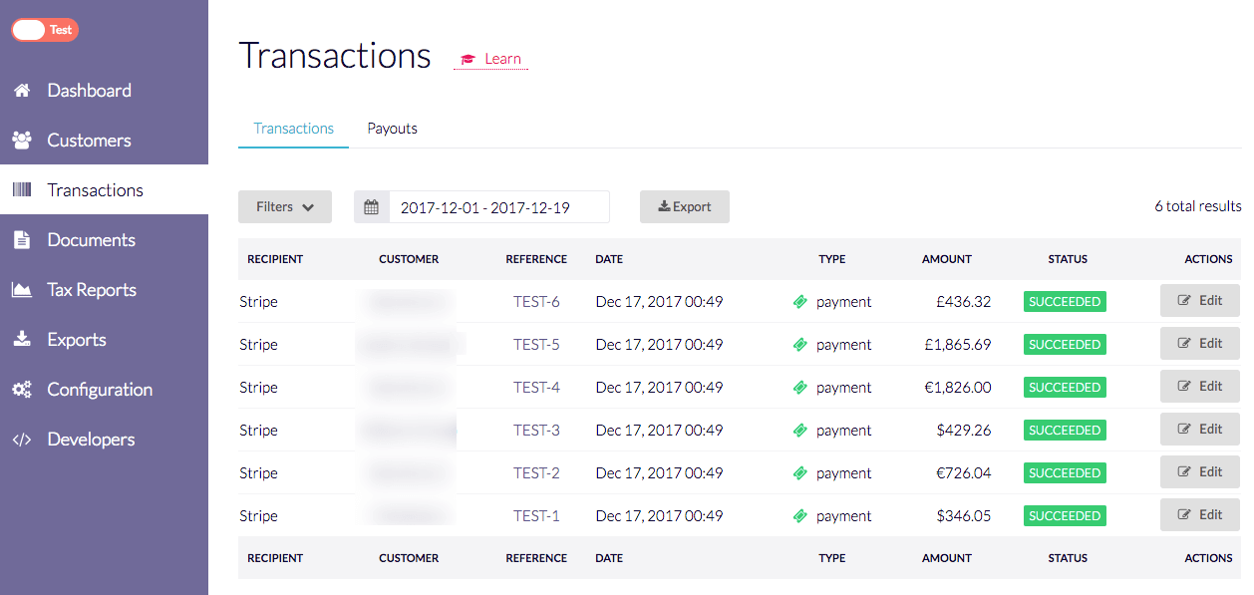The image size is (1254, 595).
Task: Switch to the Payouts tab
Action: [392, 129]
